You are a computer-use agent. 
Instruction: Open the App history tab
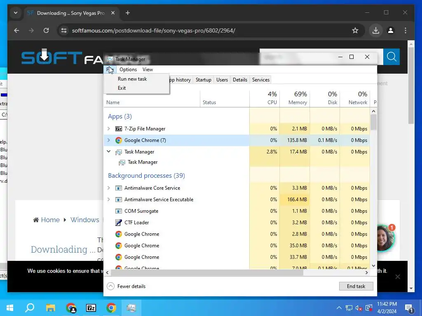181,80
